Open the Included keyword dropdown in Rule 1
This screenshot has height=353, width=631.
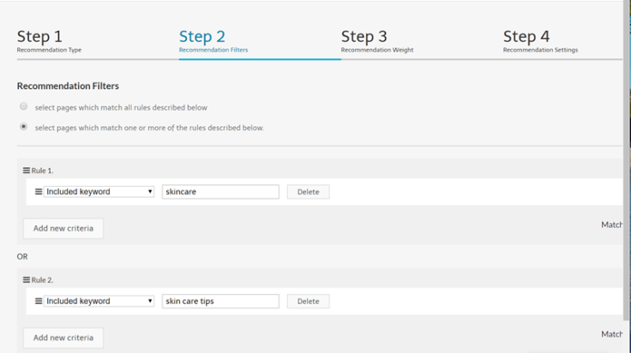coord(99,192)
